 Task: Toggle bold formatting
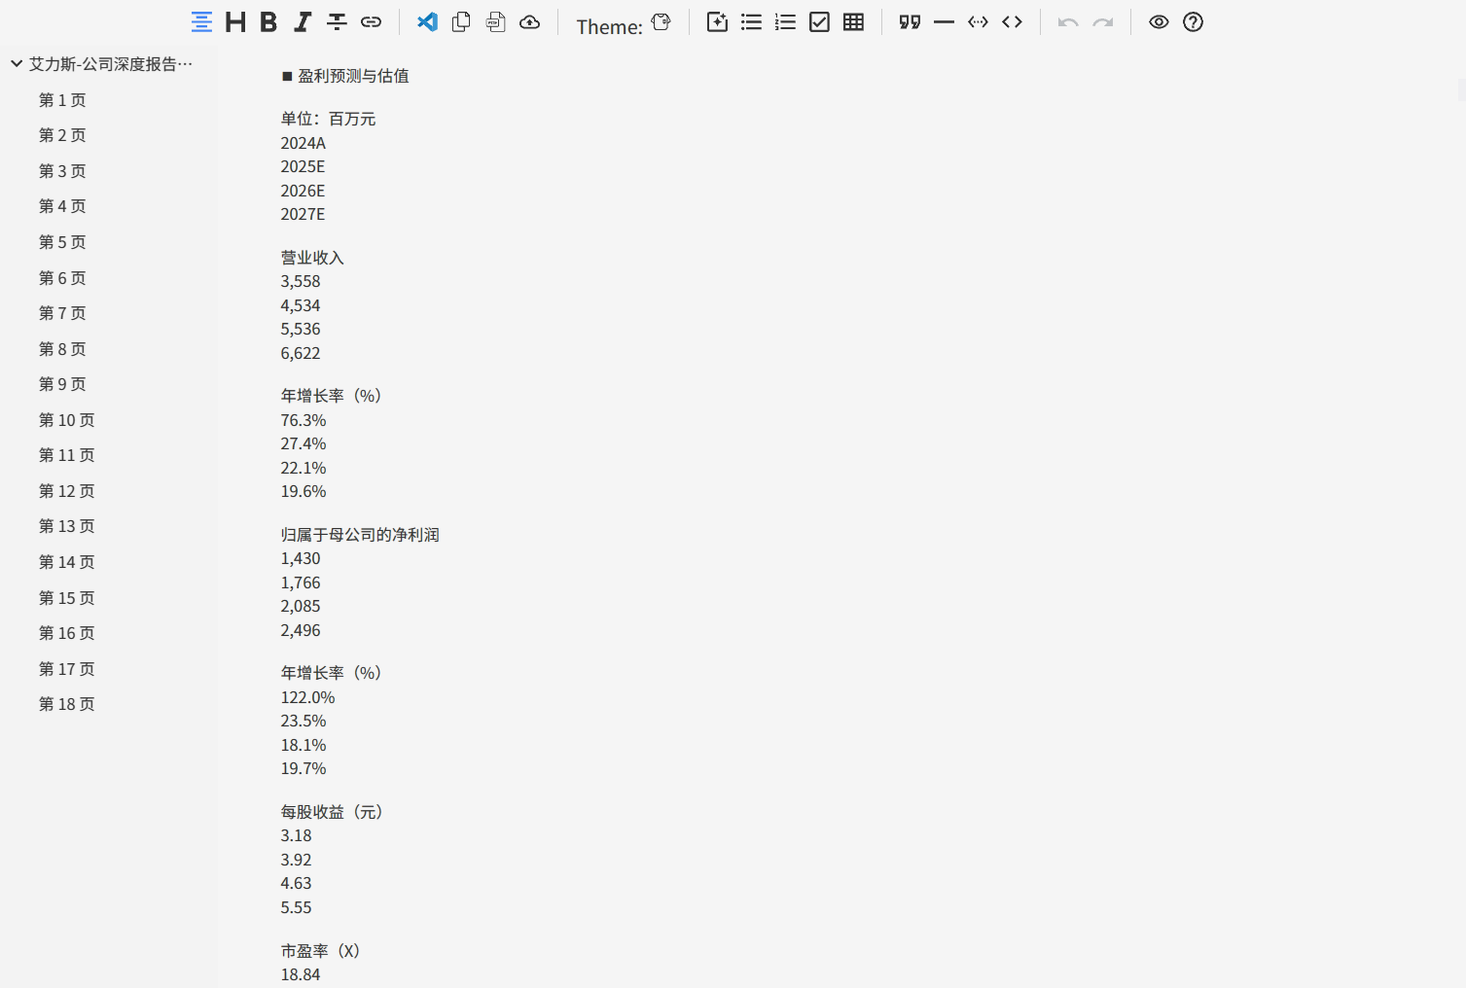click(268, 22)
